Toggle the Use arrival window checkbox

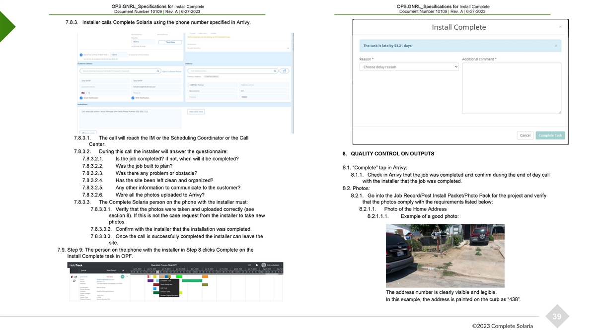click(x=81, y=55)
